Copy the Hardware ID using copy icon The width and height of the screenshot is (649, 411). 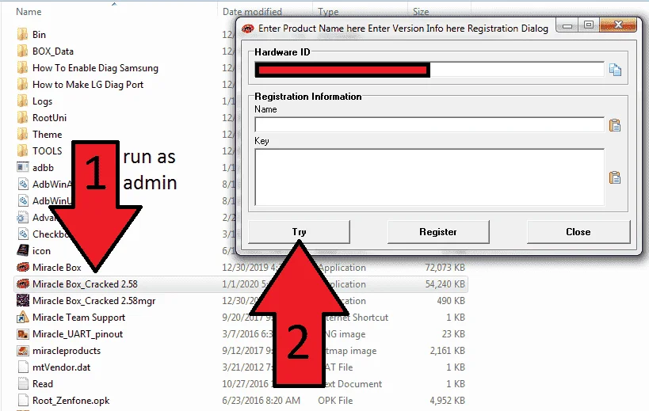click(x=615, y=70)
